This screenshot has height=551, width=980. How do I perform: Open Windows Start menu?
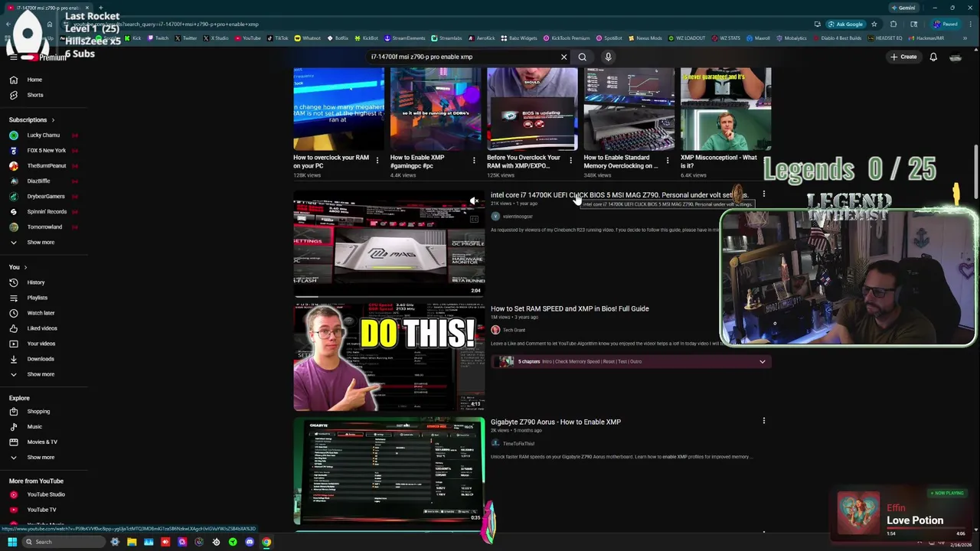tap(12, 542)
